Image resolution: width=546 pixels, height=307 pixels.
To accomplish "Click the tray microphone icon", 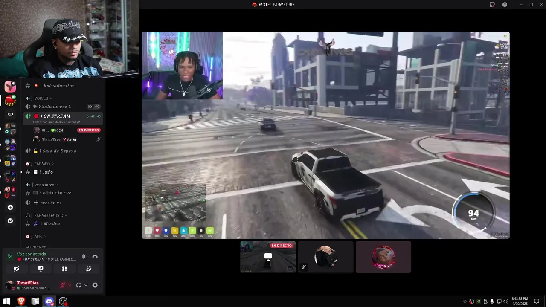I will tap(492, 301).
